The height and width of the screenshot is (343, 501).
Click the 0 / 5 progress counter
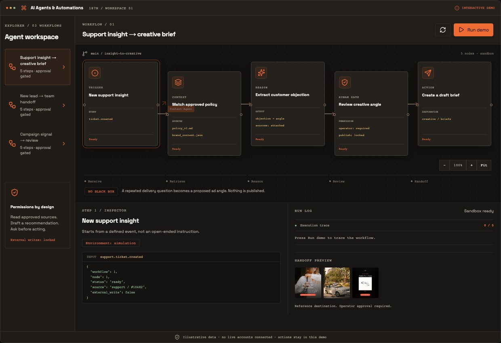(x=489, y=226)
